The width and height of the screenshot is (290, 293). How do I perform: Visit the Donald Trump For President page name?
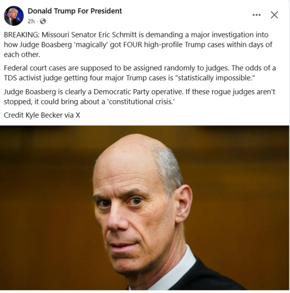tap(74, 11)
